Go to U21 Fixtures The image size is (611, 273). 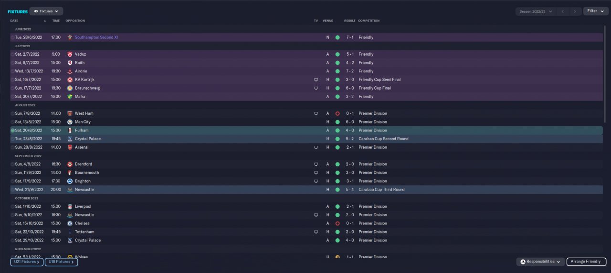coord(27,262)
